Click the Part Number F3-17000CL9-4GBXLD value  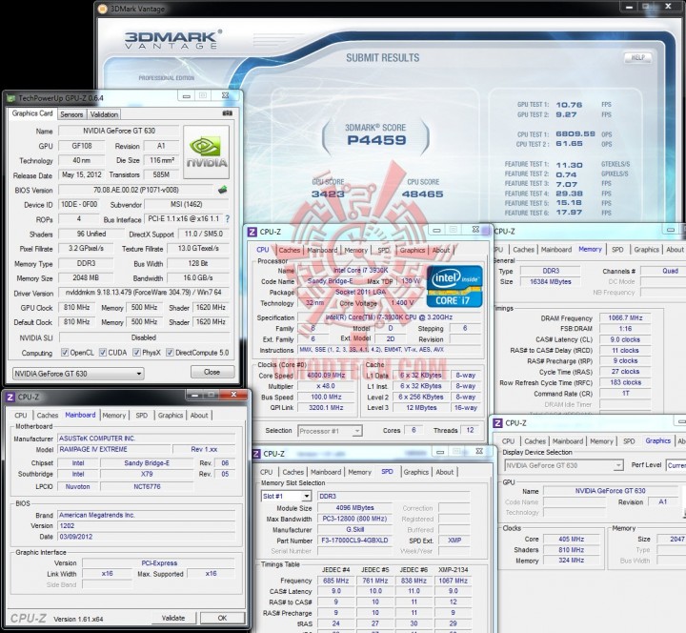pos(354,541)
